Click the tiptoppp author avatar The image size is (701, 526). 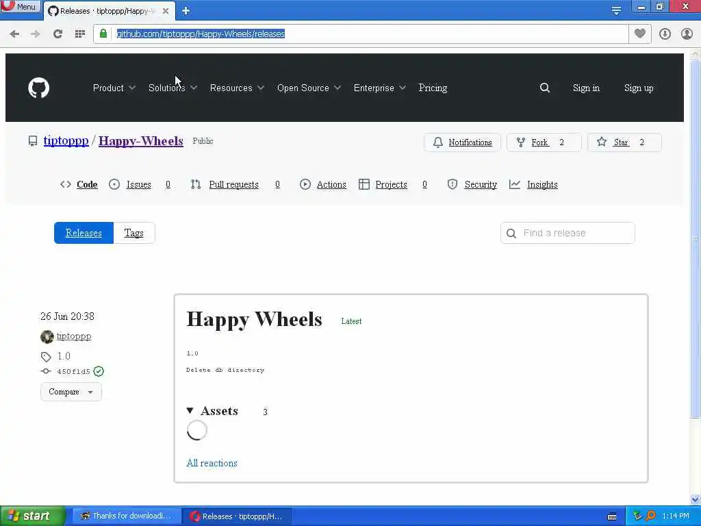[47, 336]
